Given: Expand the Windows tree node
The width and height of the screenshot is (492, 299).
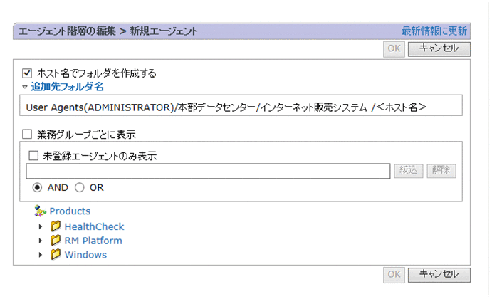Looking at the screenshot, I should pyautogui.click(x=40, y=255).
